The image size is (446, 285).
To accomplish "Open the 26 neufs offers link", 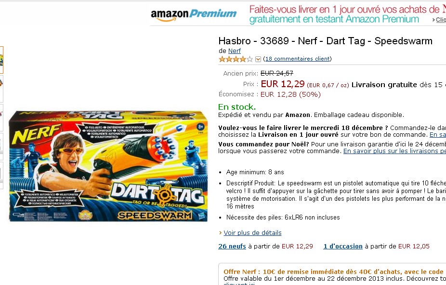I will point(232,246).
